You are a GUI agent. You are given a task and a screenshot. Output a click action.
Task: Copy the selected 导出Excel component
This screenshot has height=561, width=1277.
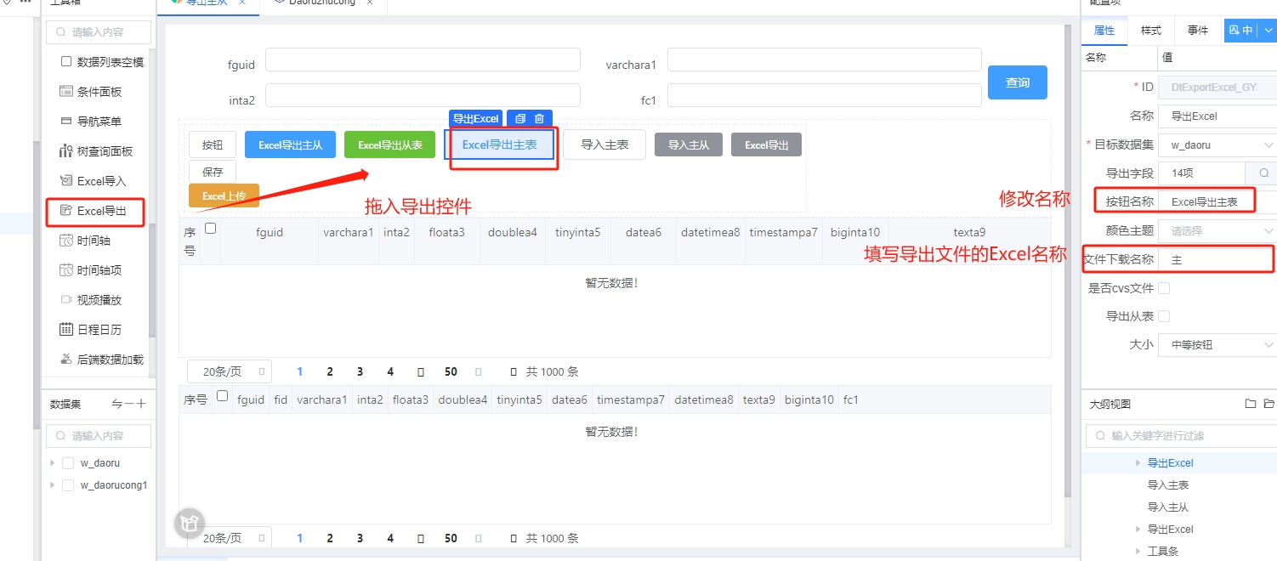tap(520, 119)
